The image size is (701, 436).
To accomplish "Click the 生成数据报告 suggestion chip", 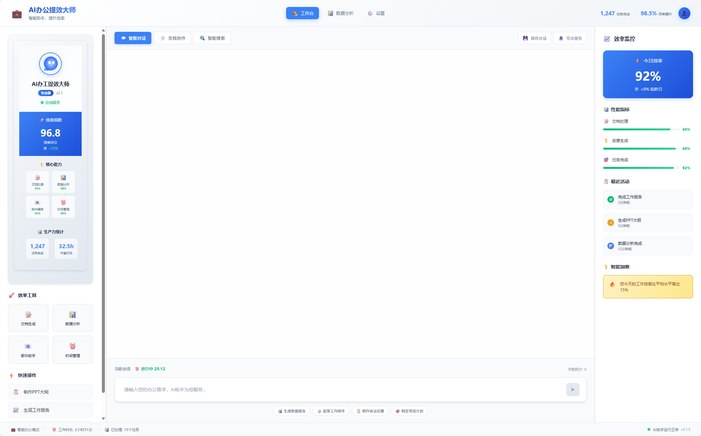I will [292, 411].
